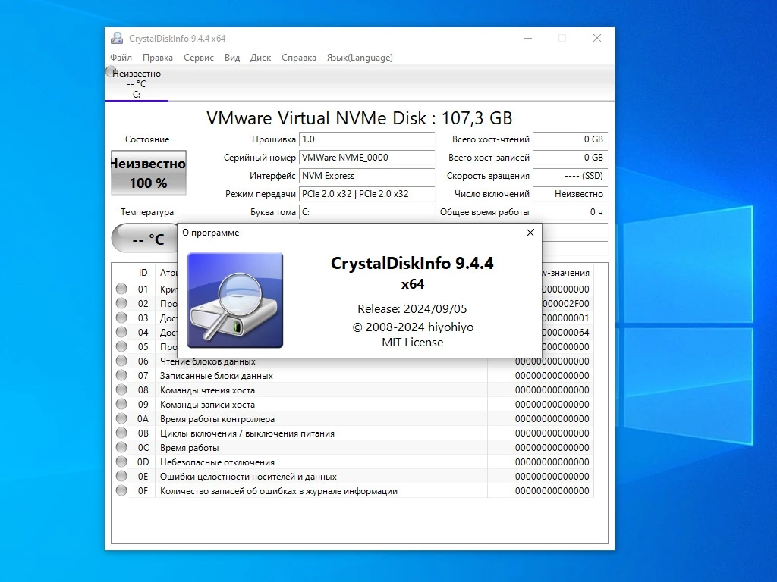Click the disk status circle near Неизвестно
Viewport: 777px width, 582px height.
pos(110,71)
